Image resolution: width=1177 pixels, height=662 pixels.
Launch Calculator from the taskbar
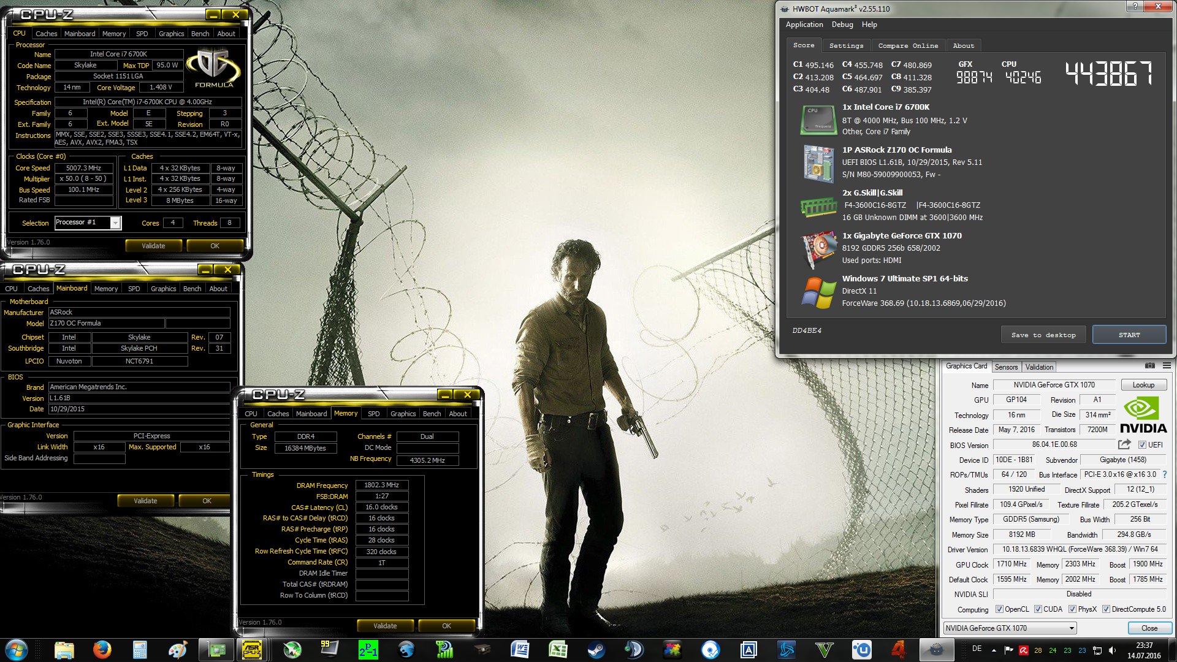tap(140, 649)
